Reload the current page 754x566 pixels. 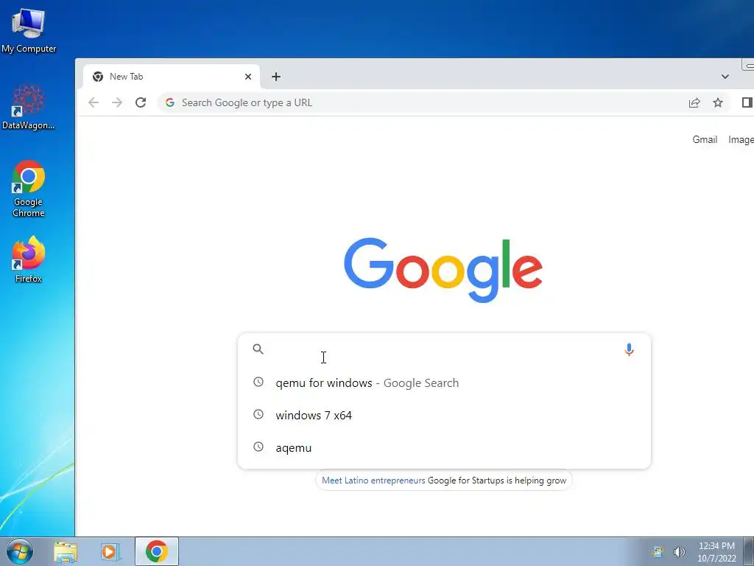141,102
